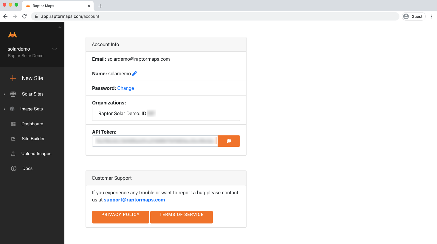The image size is (437, 244).
Task: Reload the page with refresh icon
Action: pyautogui.click(x=24, y=16)
